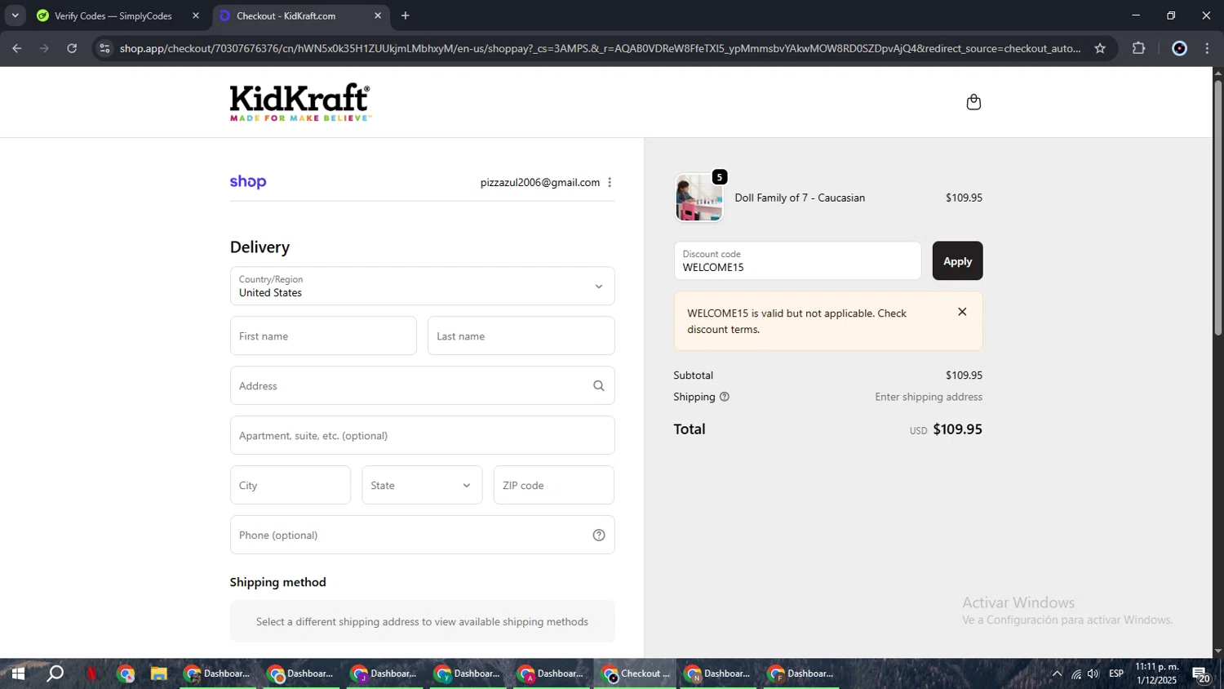Click the Phone optional field
The image size is (1224, 689).
click(x=422, y=535)
